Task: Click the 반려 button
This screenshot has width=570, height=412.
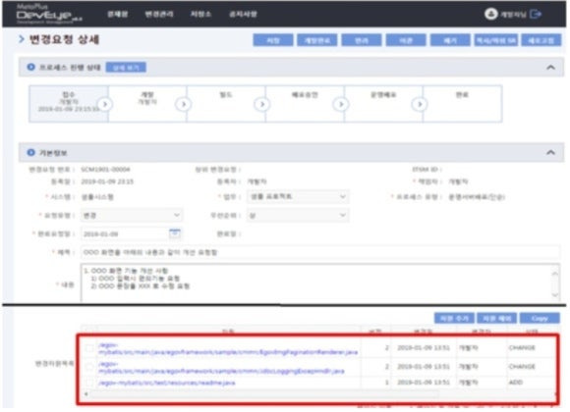Action: pos(362,40)
